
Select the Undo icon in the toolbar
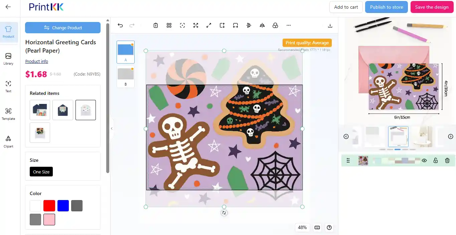[120, 25]
